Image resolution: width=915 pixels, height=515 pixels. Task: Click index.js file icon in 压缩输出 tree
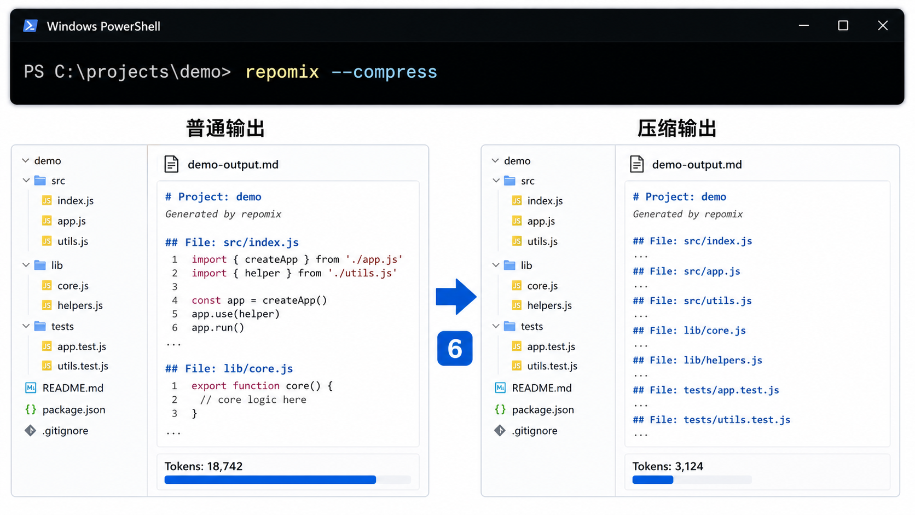tap(517, 201)
